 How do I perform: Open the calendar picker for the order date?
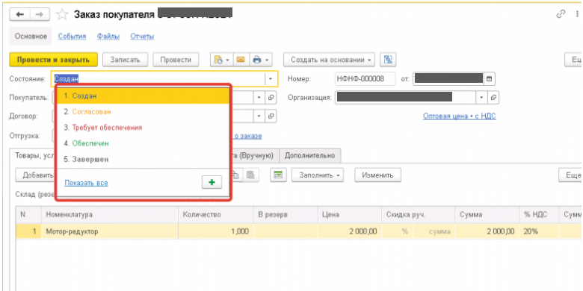click(490, 78)
